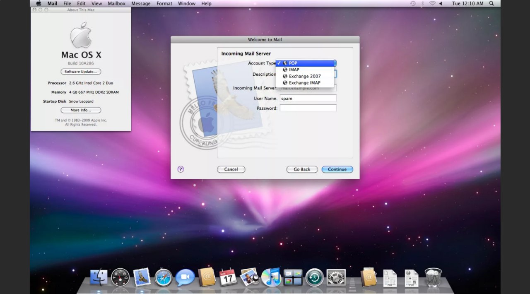This screenshot has height=294, width=530.
Task: Open Finder from the Dock
Action: (x=99, y=277)
